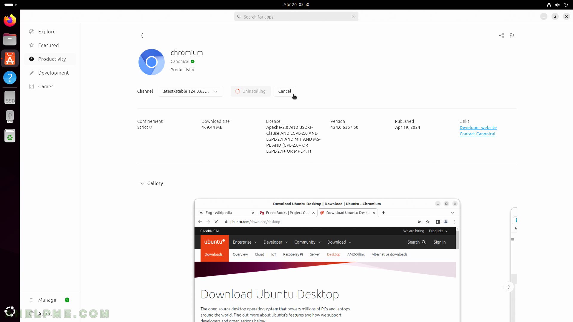Click the Uninstalling progress spinner
Screen dimensions: 573x322
238,91
